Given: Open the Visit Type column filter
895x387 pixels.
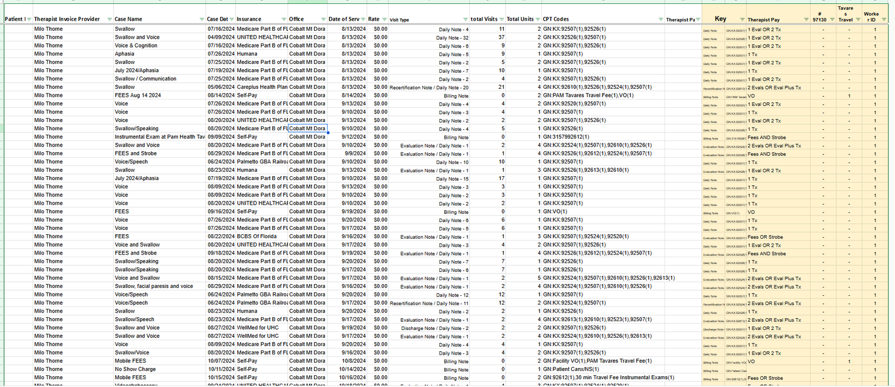Looking at the screenshot, I should (x=467, y=20).
